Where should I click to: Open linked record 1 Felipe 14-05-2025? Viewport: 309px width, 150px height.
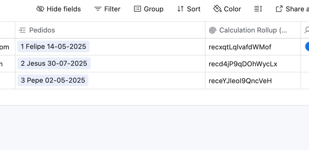tap(53, 47)
